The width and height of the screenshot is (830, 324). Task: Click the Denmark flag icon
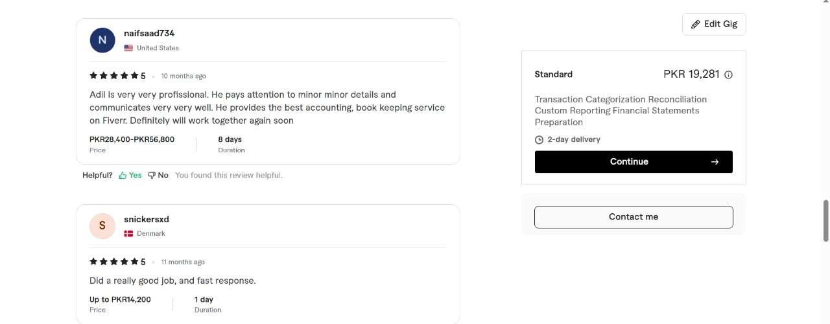pyautogui.click(x=128, y=234)
